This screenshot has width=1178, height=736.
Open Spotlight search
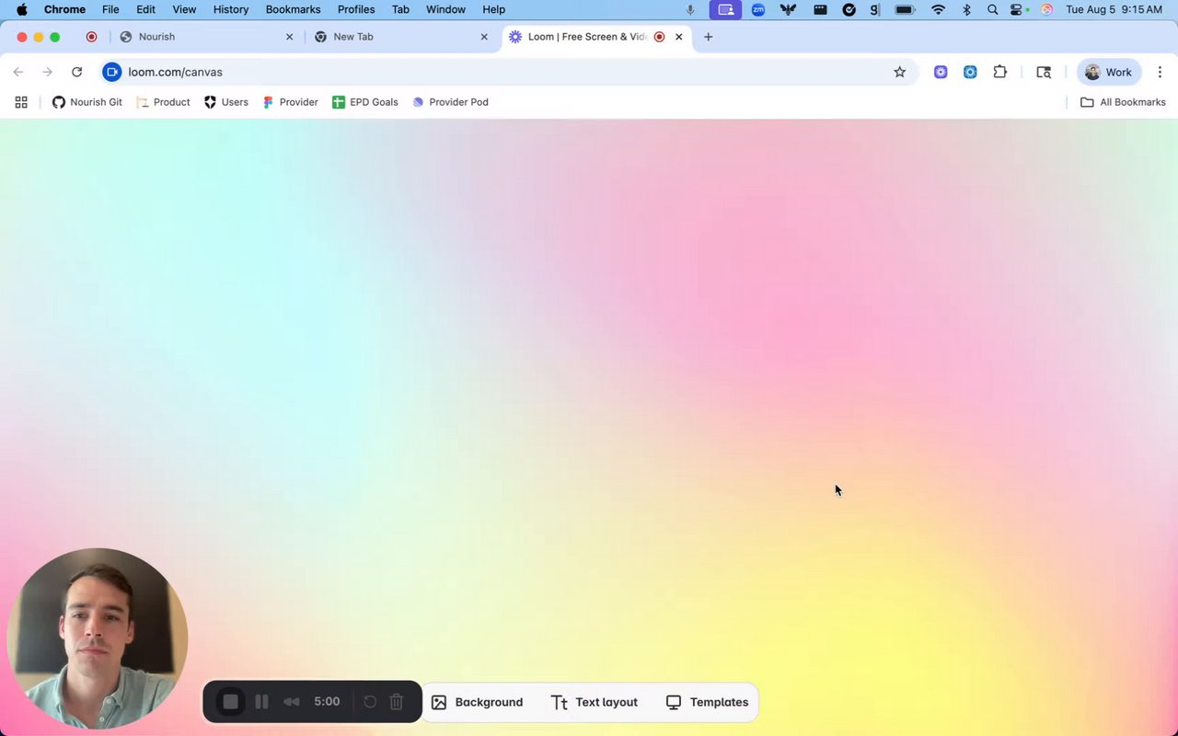(x=992, y=9)
